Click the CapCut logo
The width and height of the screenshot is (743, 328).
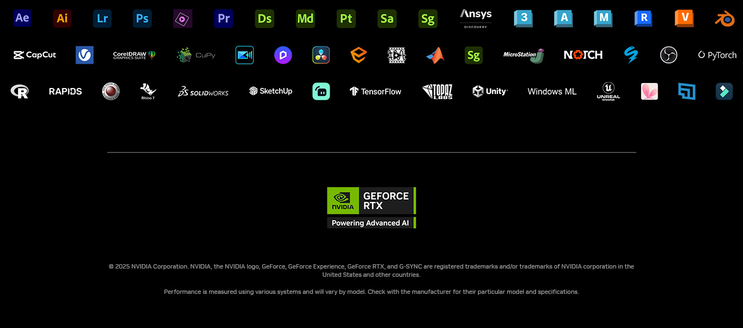click(x=35, y=55)
